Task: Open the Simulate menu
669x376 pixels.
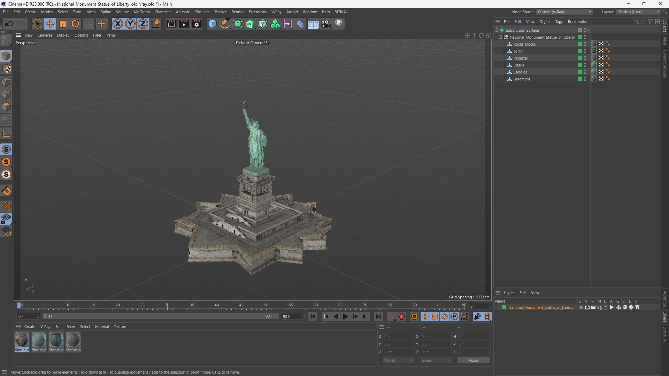Action: pyautogui.click(x=202, y=12)
